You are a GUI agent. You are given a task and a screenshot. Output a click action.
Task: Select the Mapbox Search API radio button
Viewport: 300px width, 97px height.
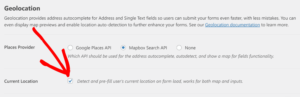[x=123, y=48]
